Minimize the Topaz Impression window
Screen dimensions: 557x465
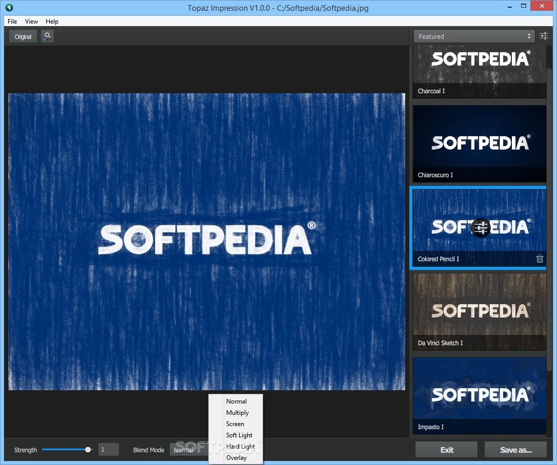pyautogui.click(x=510, y=6)
